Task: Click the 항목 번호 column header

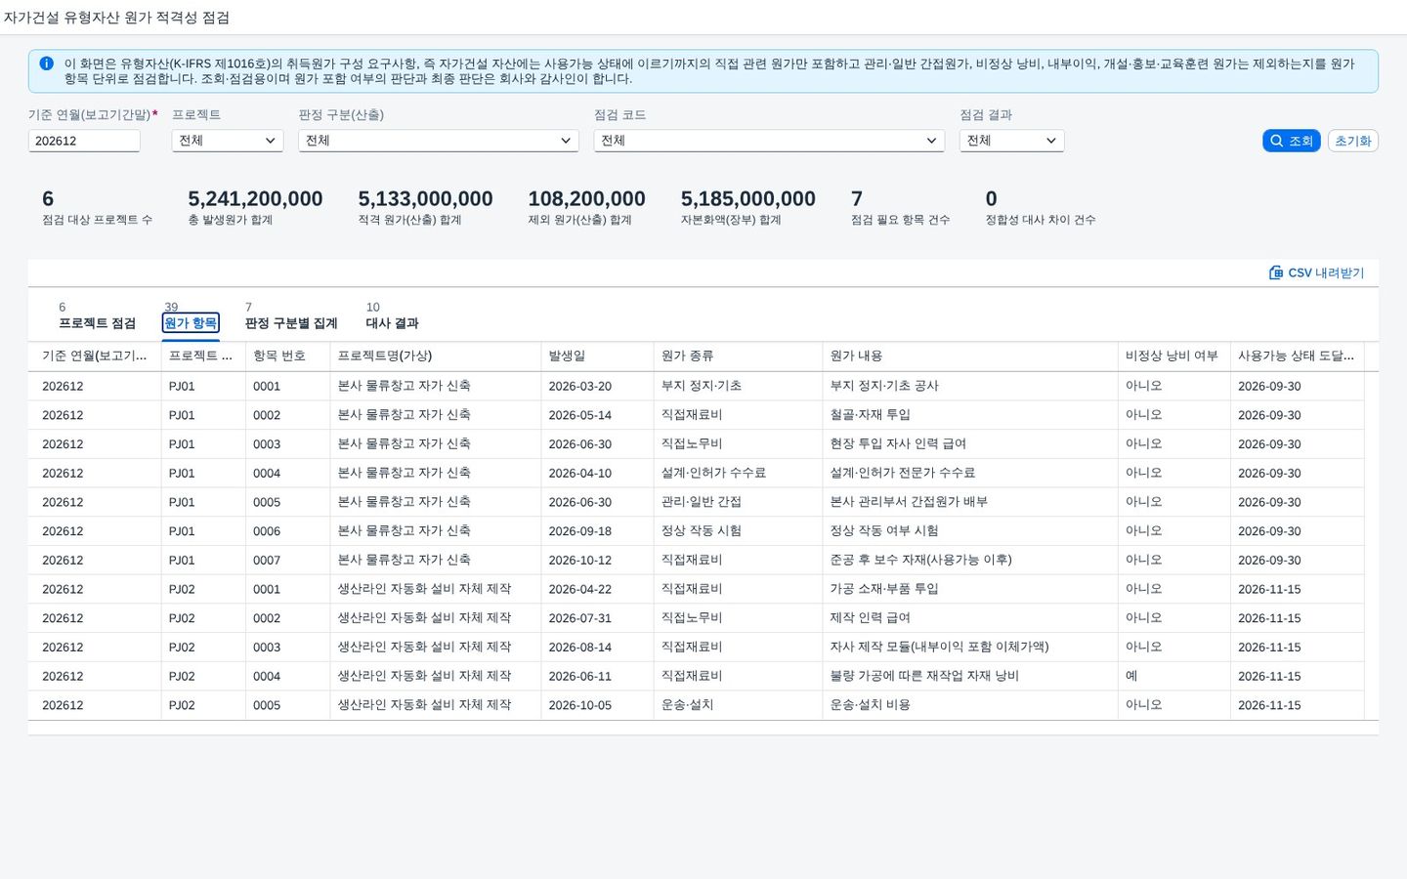Action: 287,356
